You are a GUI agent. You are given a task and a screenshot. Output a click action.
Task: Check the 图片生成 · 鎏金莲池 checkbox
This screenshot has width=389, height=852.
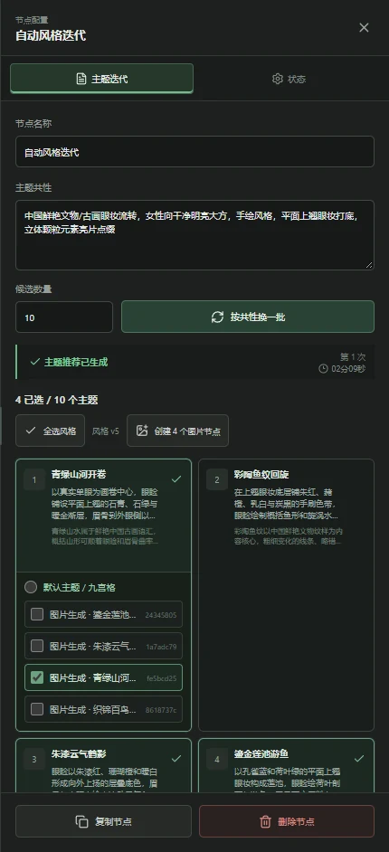click(x=37, y=614)
